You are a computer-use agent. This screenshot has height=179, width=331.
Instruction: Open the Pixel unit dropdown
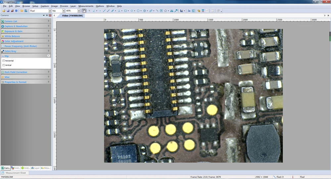50,11
